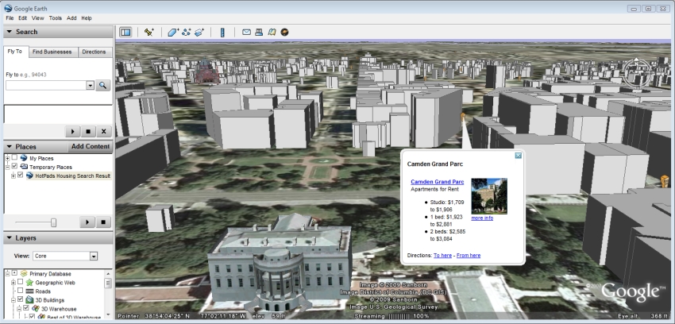Open the View menu
This screenshot has height=324, width=675.
[x=37, y=18]
